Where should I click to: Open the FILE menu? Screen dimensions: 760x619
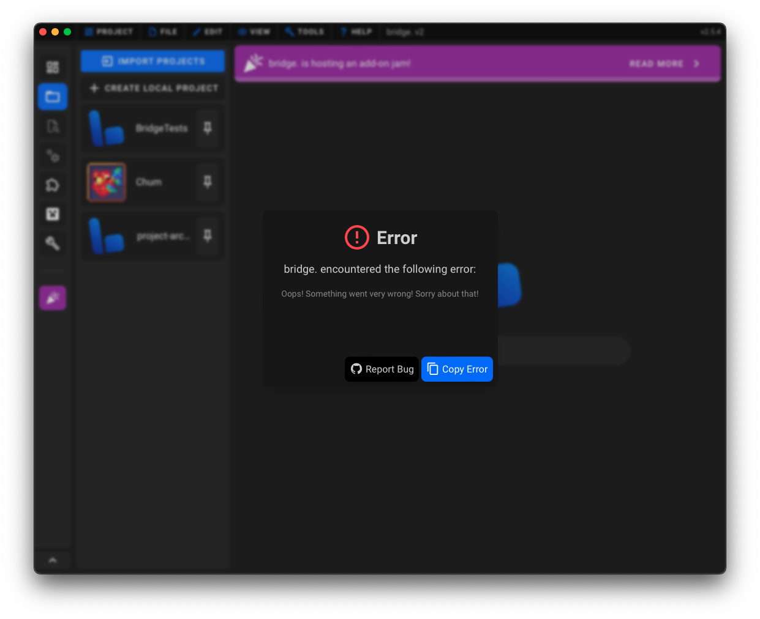pos(163,32)
